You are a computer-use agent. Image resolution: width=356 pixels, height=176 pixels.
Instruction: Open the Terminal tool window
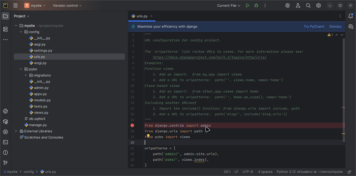tap(5, 142)
